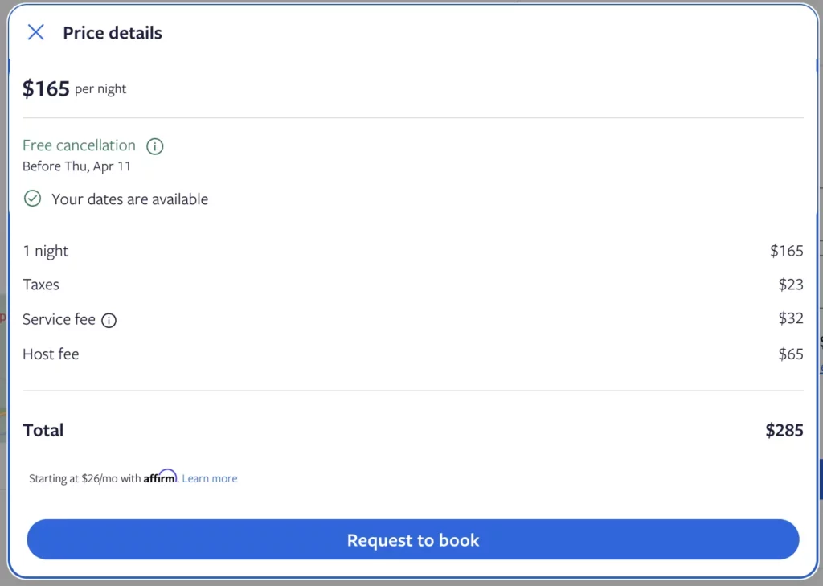Viewport: 823px width, 586px height.
Task: Click the green checkmark availability icon
Action: tap(32, 199)
